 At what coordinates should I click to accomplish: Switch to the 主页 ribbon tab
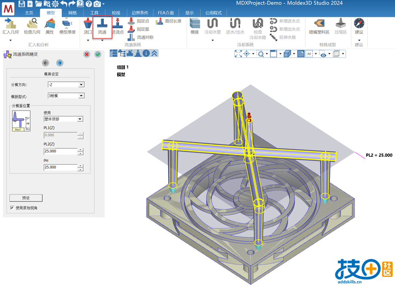(29, 13)
